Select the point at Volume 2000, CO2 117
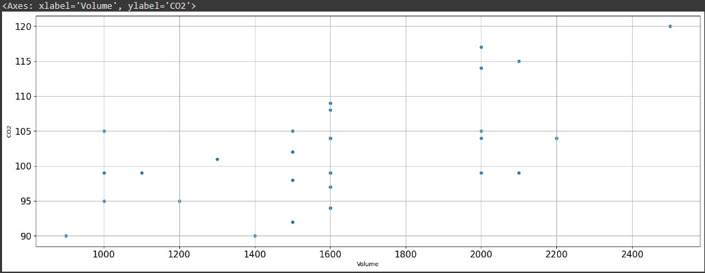This screenshot has width=705, height=273. click(x=481, y=48)
